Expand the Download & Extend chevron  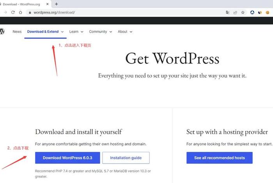click(x=62, y=32)
